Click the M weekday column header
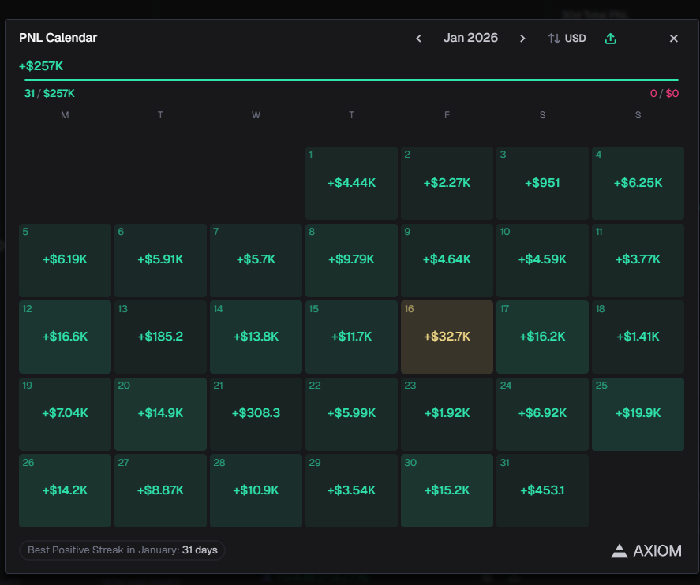The image size is (700, 585). (x=65, y=115)
